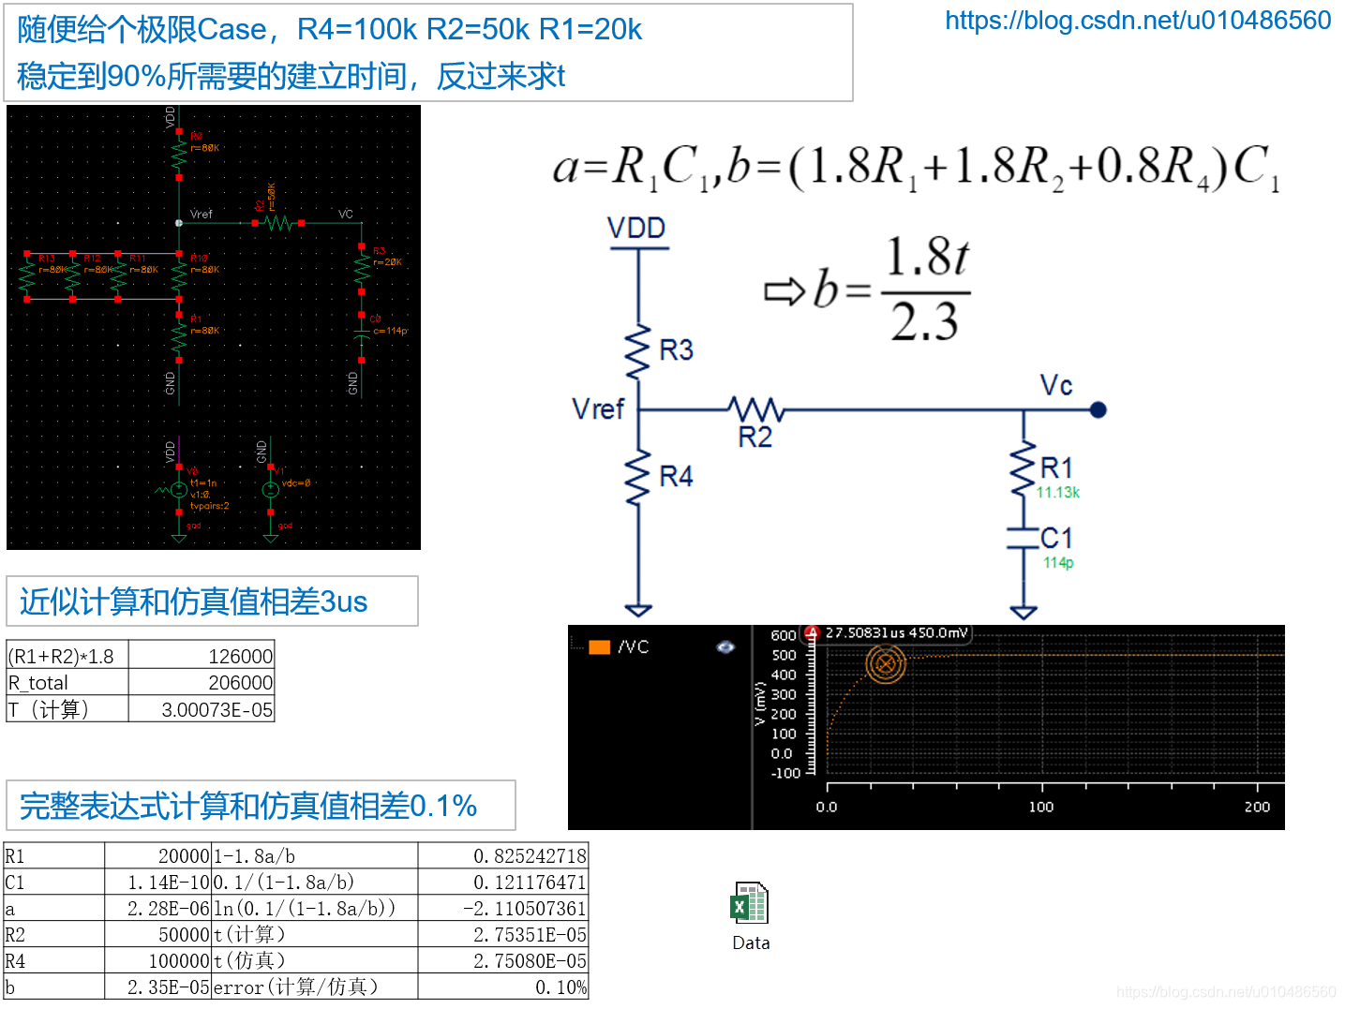Click the R1 11.13k resistor in diagram

click(1024, 470)
